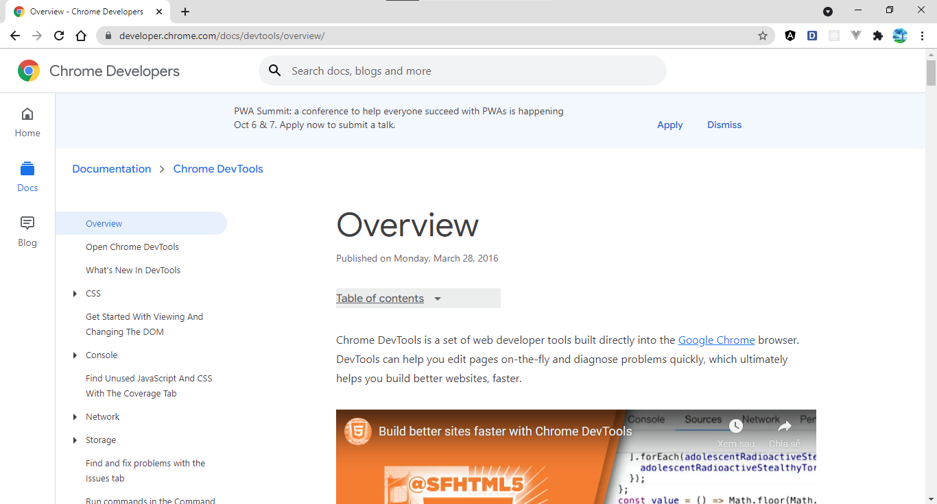
Task: Open the Angular DevTools extension icon
Action: coord(790,36)
